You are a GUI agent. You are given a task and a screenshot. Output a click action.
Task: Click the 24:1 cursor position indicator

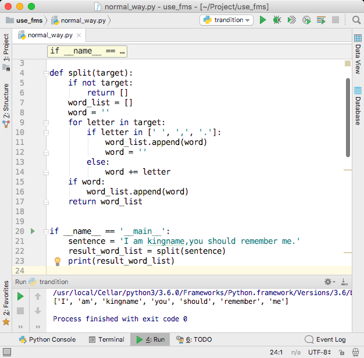(x=276, y=352)
